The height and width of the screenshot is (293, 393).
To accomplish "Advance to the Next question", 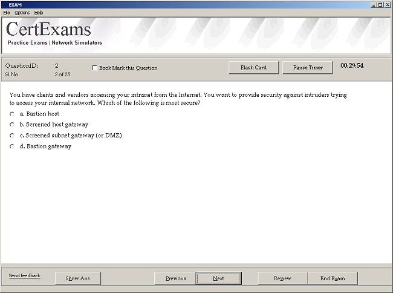I will coord(218,278).
